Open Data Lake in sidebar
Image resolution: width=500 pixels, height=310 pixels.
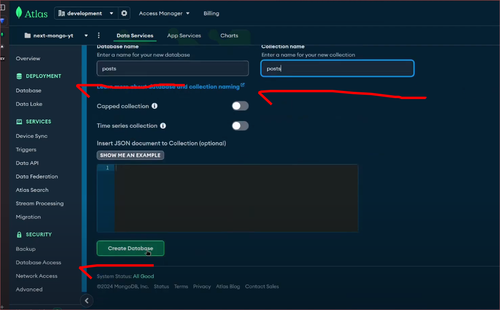(29, 104)
